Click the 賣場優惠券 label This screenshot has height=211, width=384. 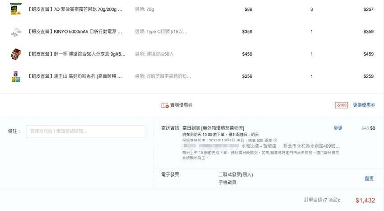[x=181, y=105]
